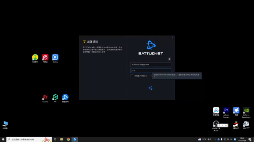Click the microphone tray icon
Screen dimensions: 254x142
pyautogui.click(x=222, y=139)
